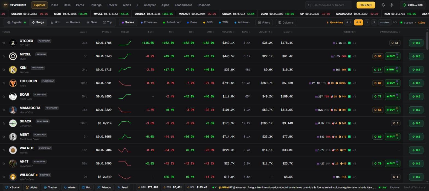The width and height of the screenshot is (429, 191).
Task: Star the TOESCOIN token row
Action: [x=4, y=83]
